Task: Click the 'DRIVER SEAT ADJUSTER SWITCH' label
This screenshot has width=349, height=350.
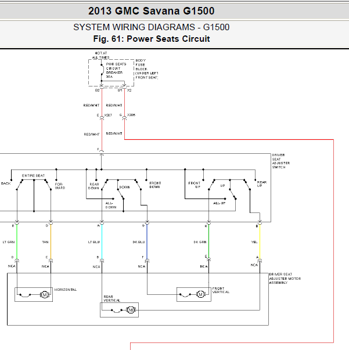Action: (281, 161)
